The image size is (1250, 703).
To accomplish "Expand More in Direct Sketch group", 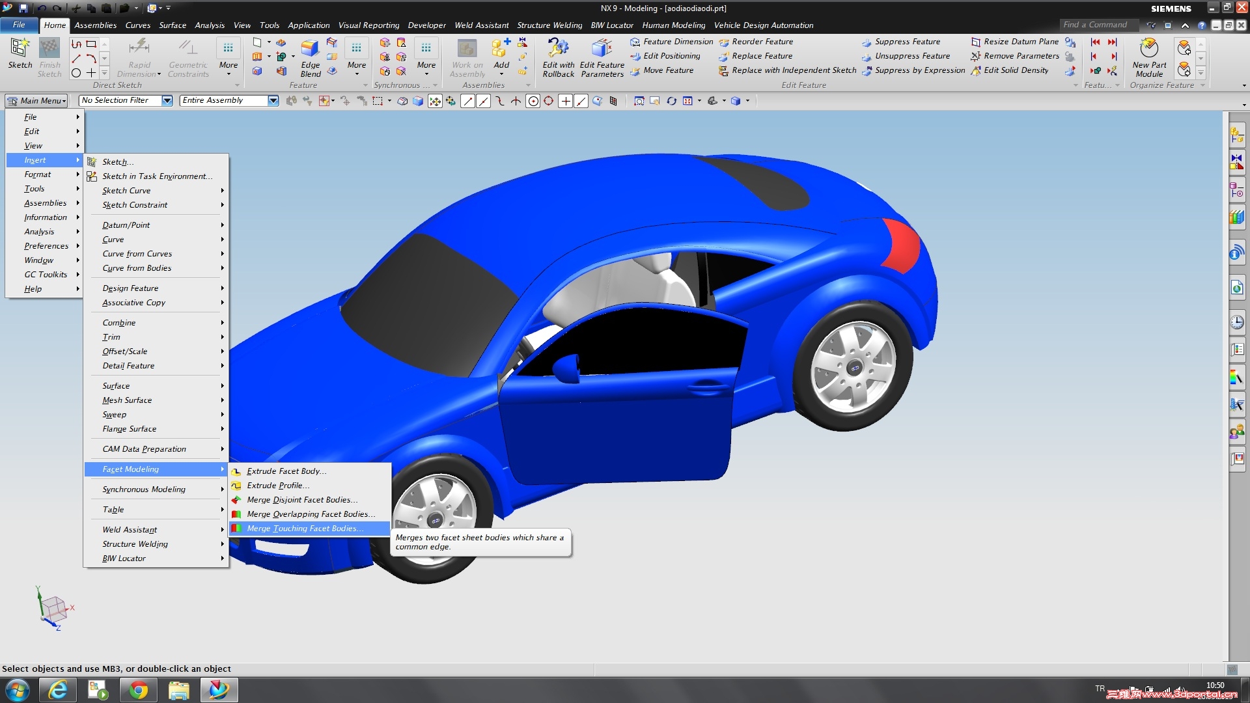I will pos(228,57).
